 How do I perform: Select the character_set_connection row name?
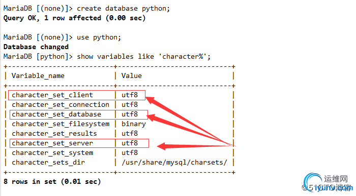point(61,105)
